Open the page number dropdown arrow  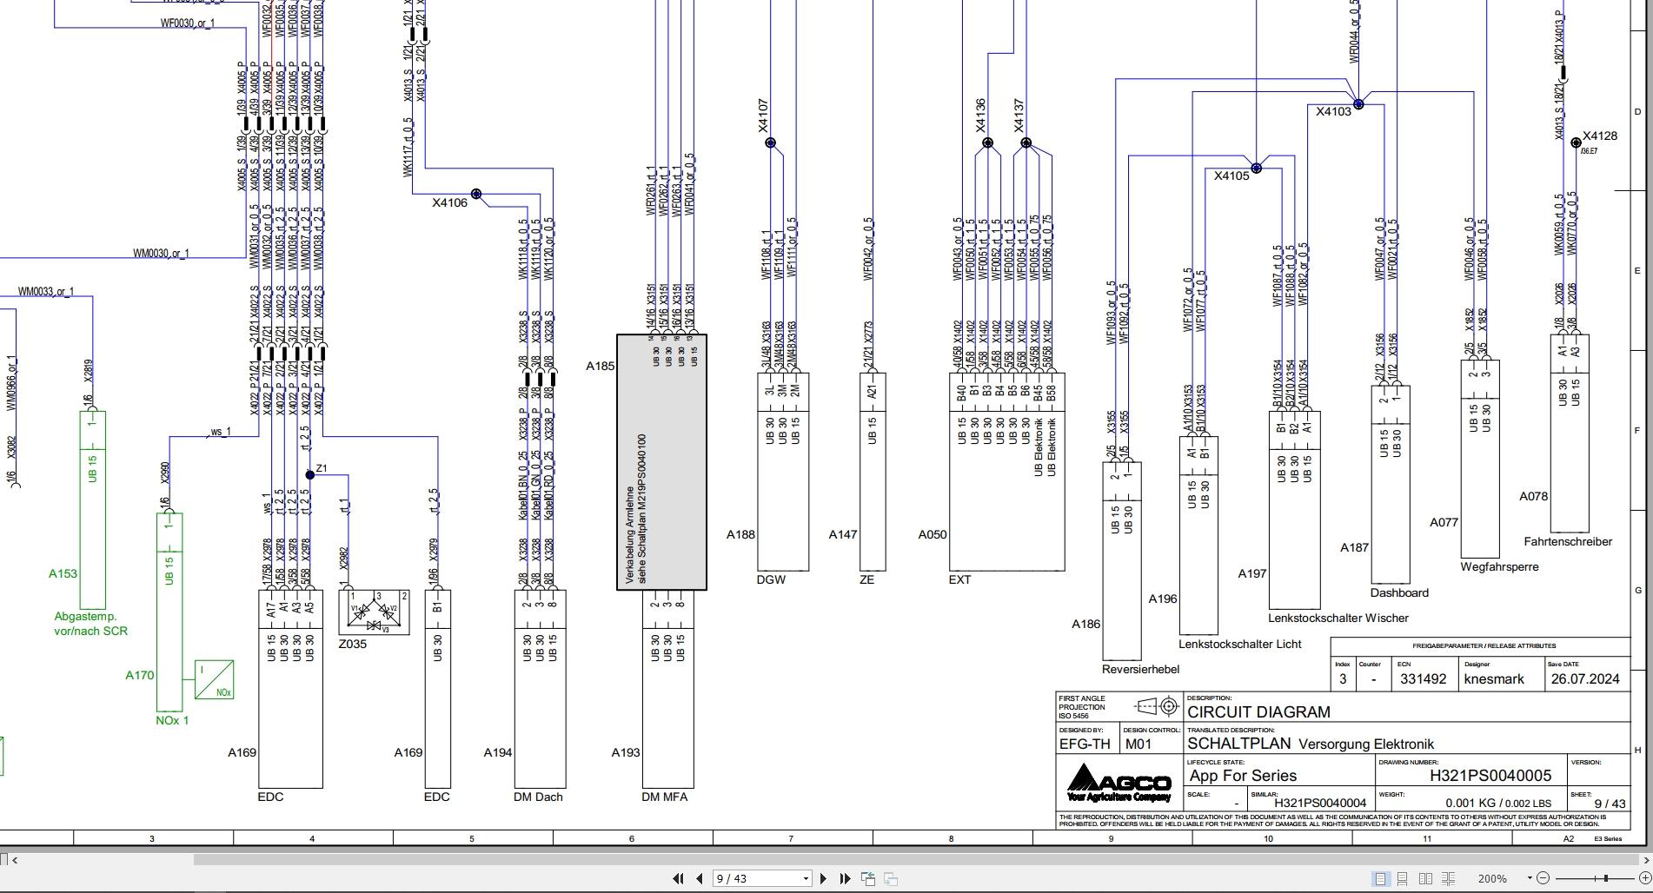click(x=806, y=878)
